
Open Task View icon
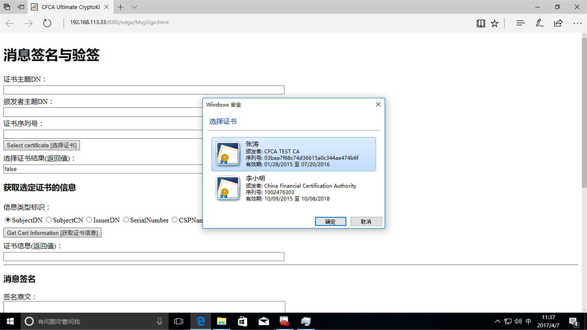pos(179,321)
